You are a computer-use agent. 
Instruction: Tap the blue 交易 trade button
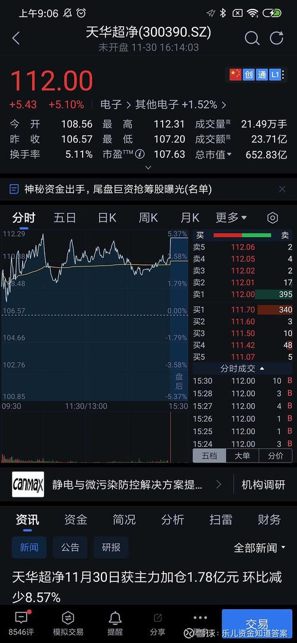click(257, 625)
